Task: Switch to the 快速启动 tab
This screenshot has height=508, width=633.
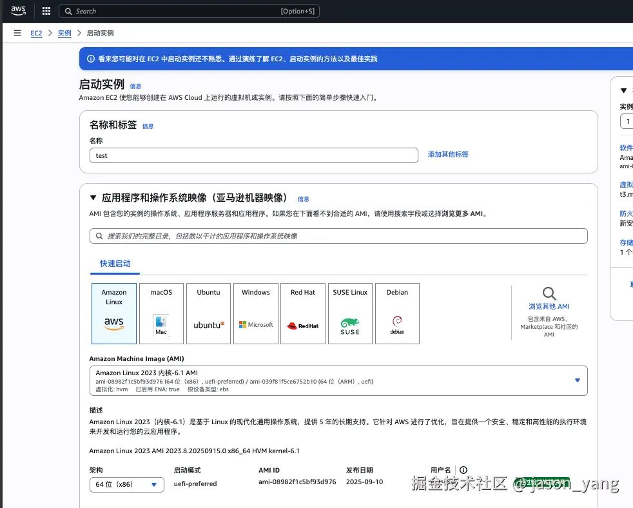Action: pos(115,264)
